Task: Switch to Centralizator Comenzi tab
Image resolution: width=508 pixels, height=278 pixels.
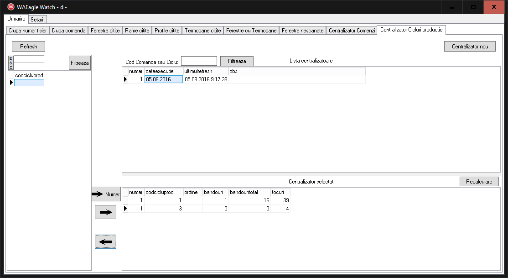Action: pyautogui.click(x=352, y=31)
